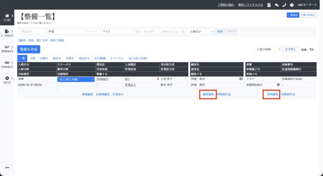Click the 無料トライアルする link
The height and width of the screenshot is (176, 323).
250,5
